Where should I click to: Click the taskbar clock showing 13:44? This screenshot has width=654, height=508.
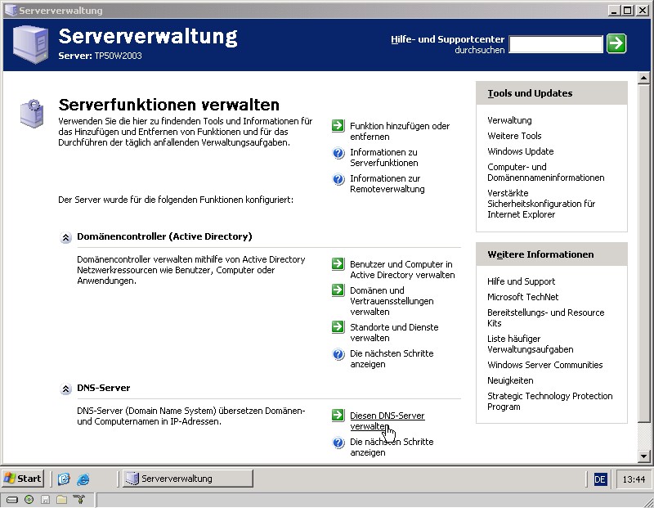[x=634, y=479]
